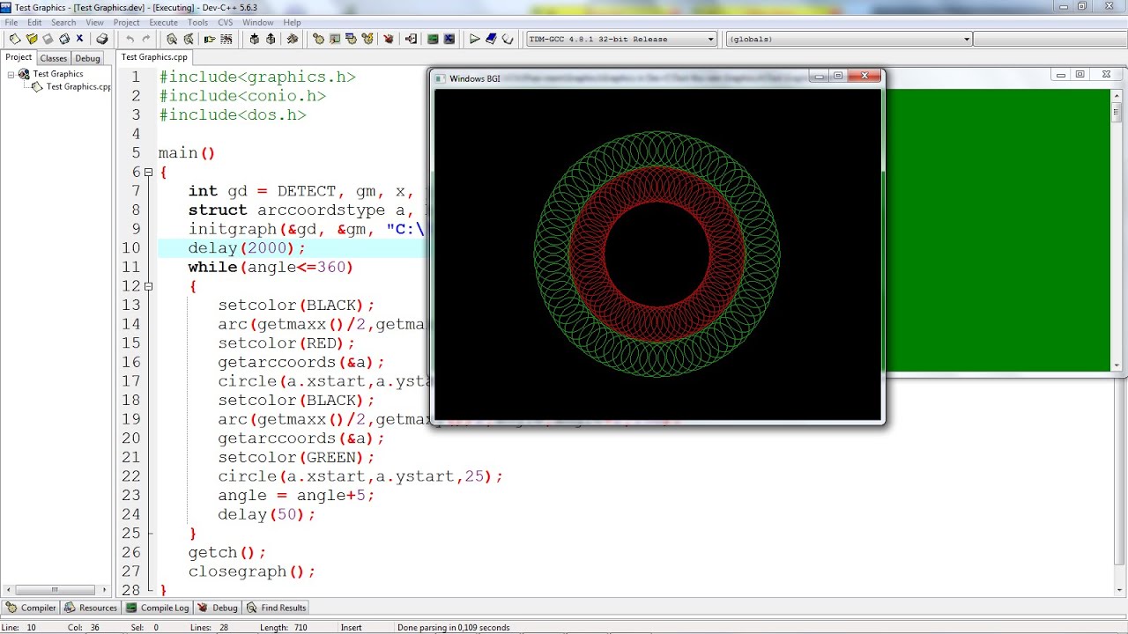
Task: Click the empty combo box right of (globals)
Action: [1050, 39]
